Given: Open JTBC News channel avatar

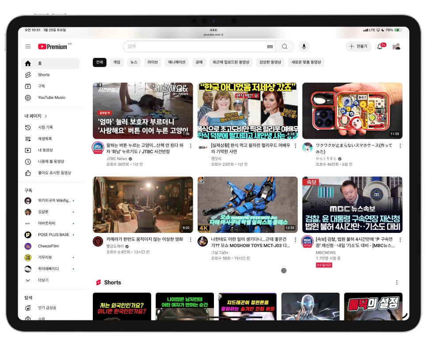Looking at the screenshot, I should click(x=98, y=148).
